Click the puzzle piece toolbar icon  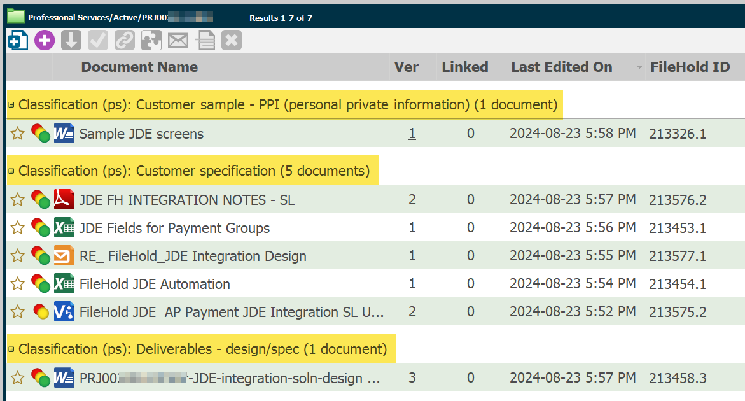click(151, 40)
